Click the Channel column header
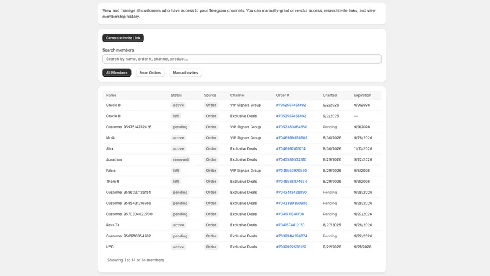This screenshot has height=276, width=490. tap(237, 96)
